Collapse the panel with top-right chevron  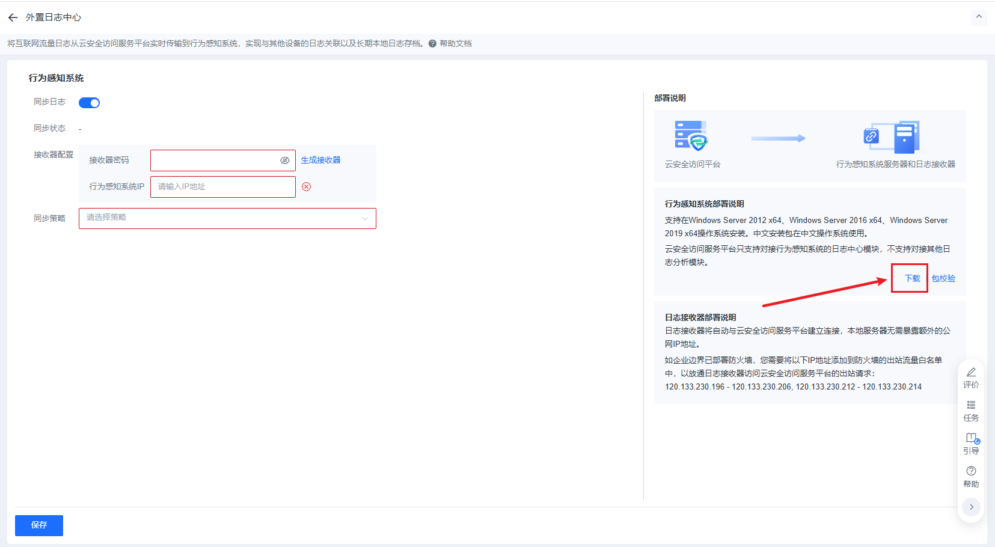pos(978,17)
